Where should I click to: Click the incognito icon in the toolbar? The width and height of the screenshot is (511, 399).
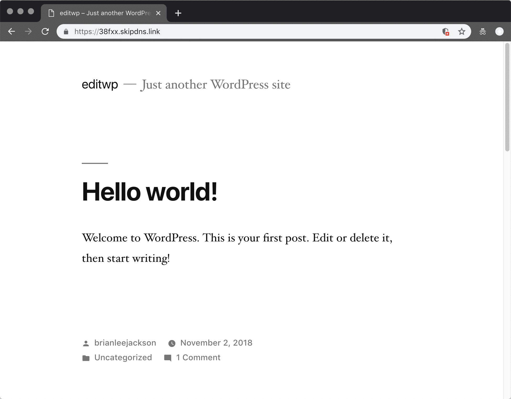pyautogui.click(x=483, y=32)
